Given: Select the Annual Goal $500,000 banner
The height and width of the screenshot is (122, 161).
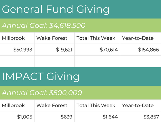Looking at the screenshot, I should 80,93.
